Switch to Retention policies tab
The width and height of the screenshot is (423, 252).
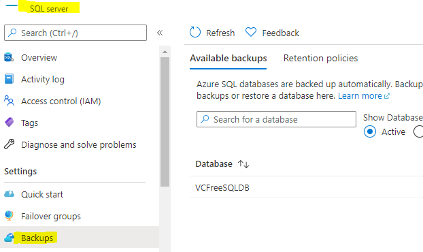pyautogui.click(x=320, y=58)
